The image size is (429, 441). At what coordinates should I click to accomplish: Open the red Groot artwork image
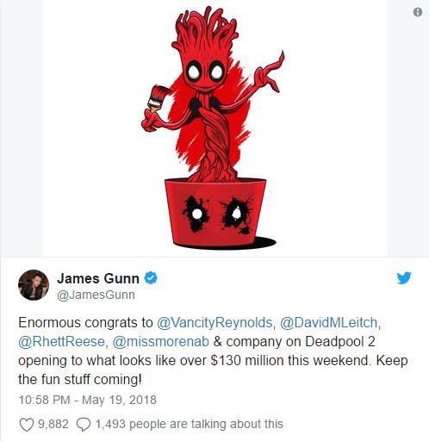point(215,128)
